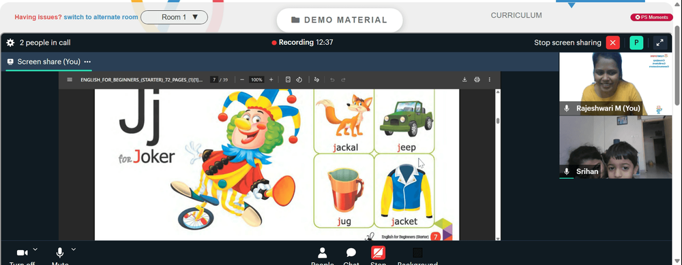Zoom out PDF with minus button
682x265 pixels.
tap(242, 79)
